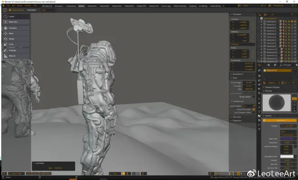Open the XYZ Euler rotation mode dropdown
This screenshot has height=180, width=298.
coord(242,45)
